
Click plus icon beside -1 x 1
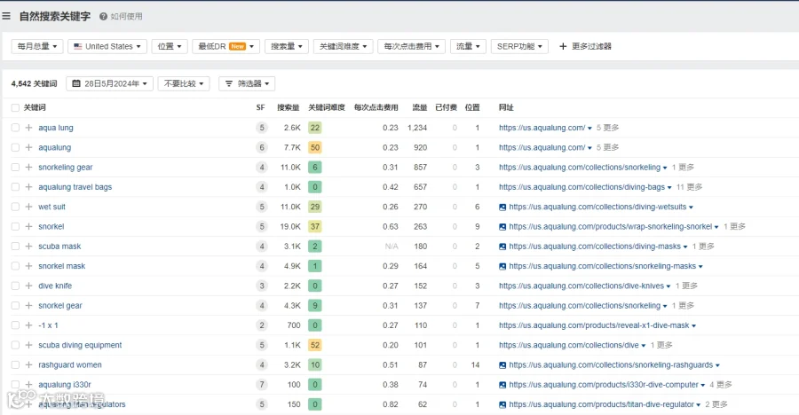click(x=29, y=325)
